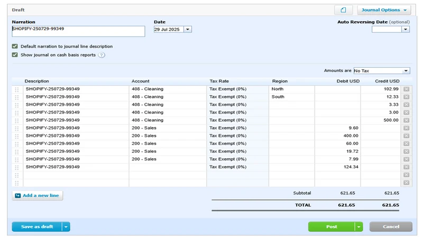Click the Narration text field
The image size is (423, 238).
[x=78, y=31]
